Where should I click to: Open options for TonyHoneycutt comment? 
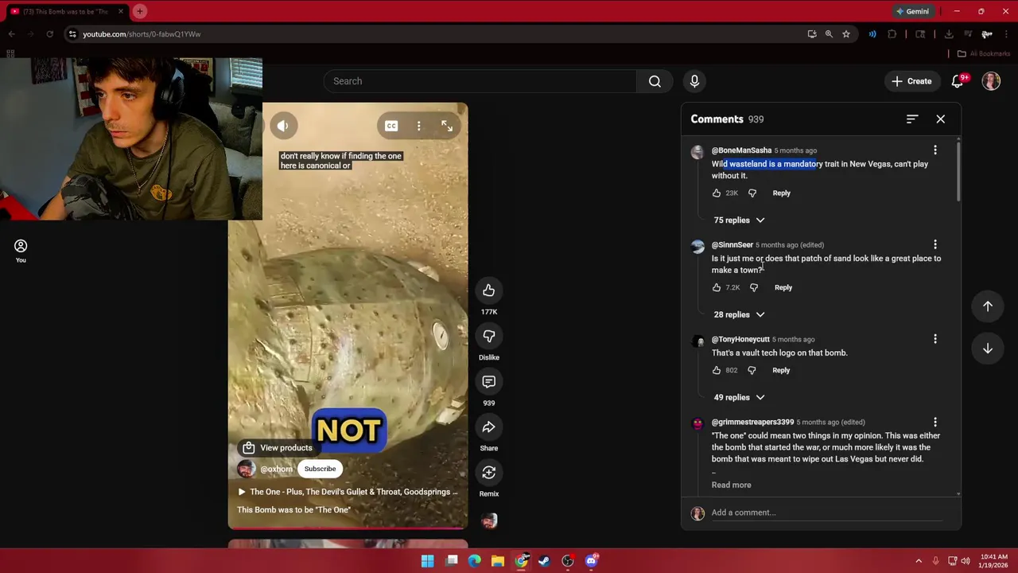935,339
